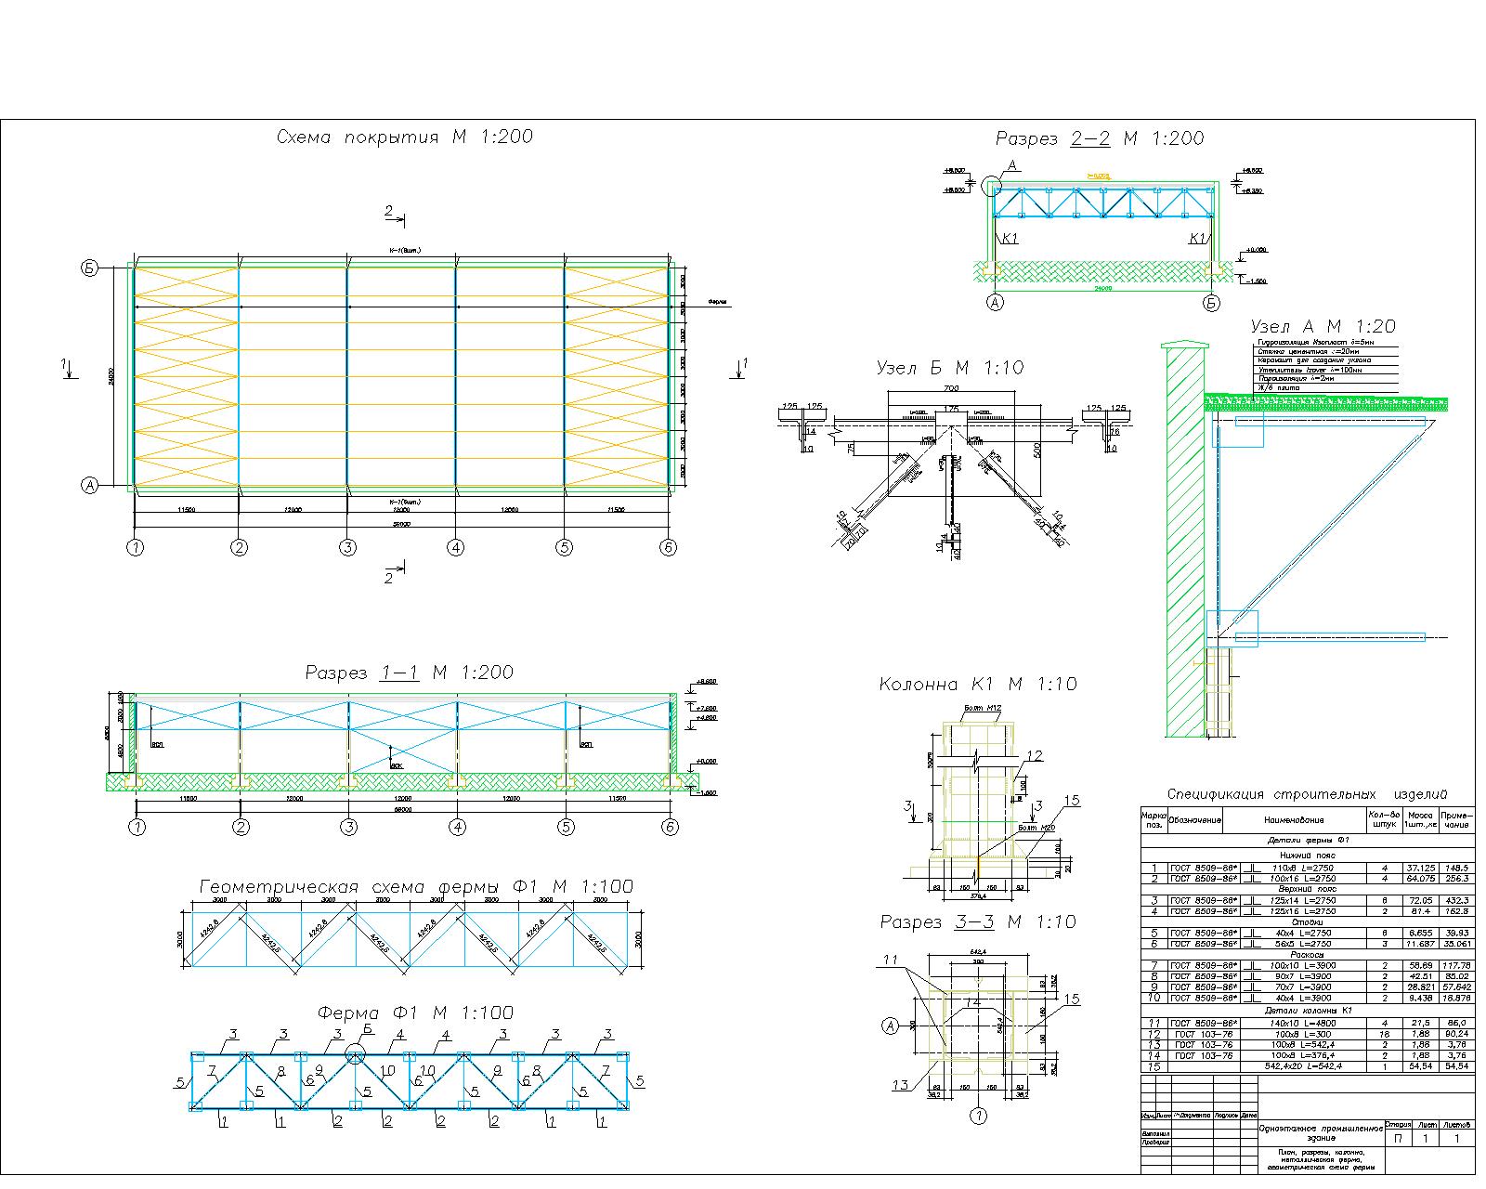Select axis marker 3 below the roof plan
Screen dimensions: 1486x1189
point(347,547)
